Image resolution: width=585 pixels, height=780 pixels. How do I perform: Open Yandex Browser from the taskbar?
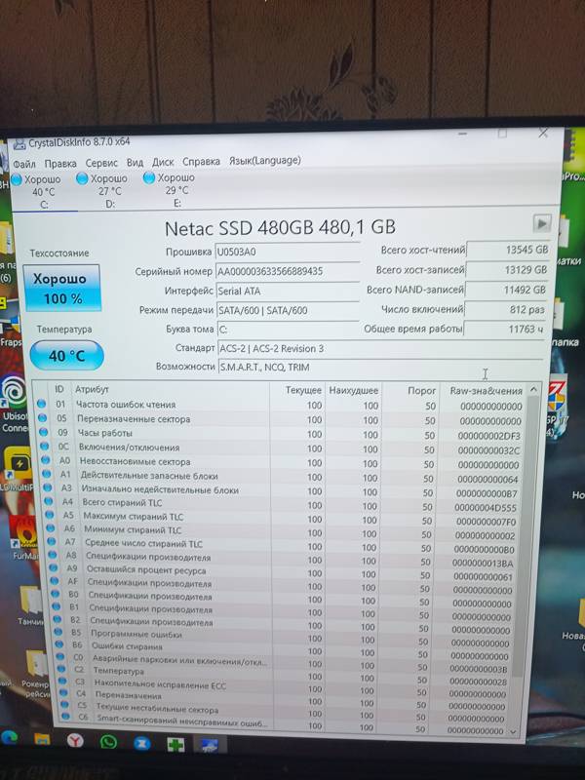pyautogui.click(x=75, y=741)
